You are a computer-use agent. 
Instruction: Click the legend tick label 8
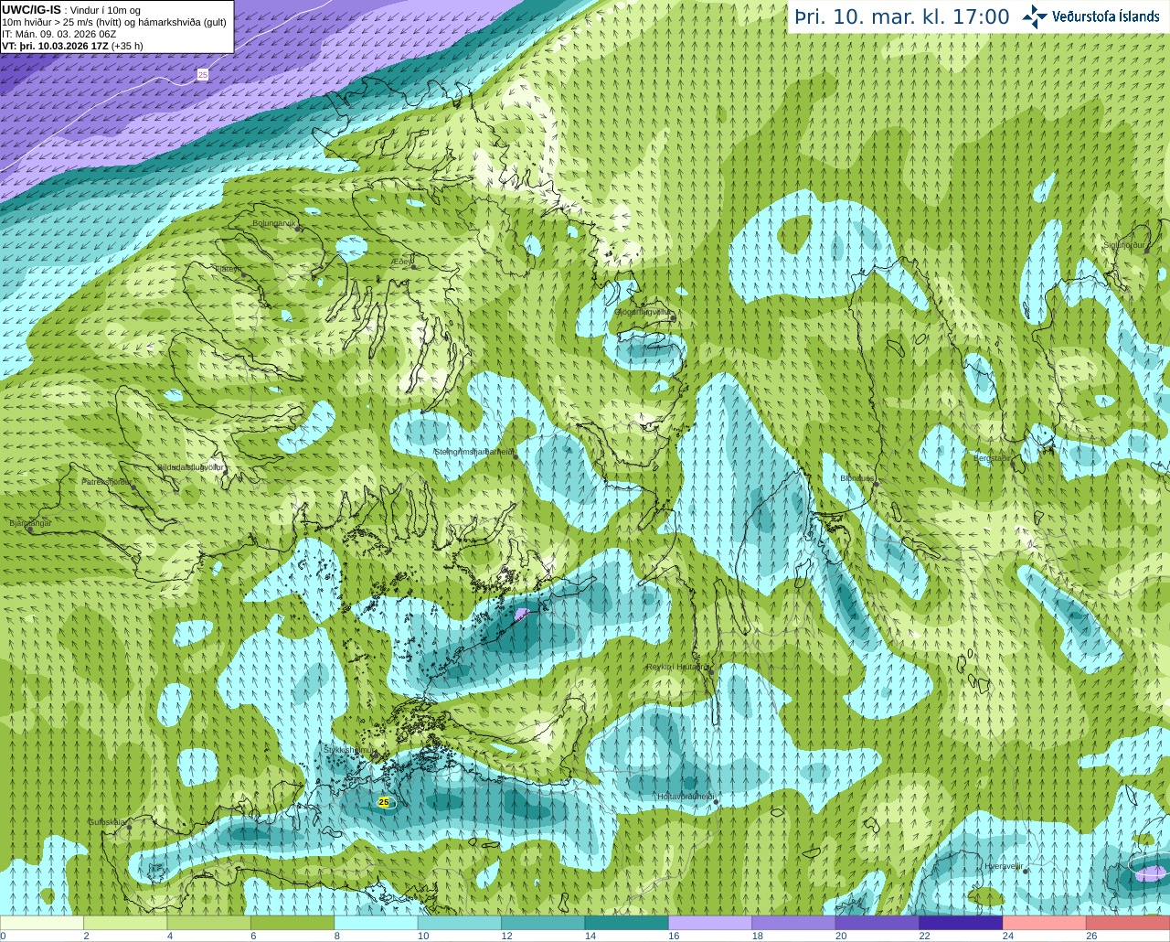point(337,936)
